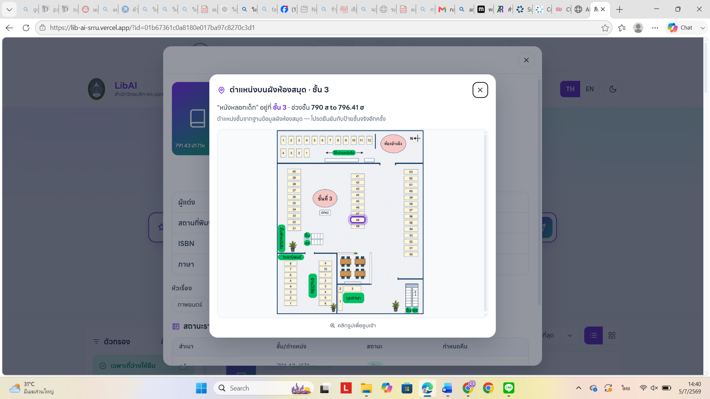710x399 pixels.
Task: Switch language to TH
Action: point(570,89)
